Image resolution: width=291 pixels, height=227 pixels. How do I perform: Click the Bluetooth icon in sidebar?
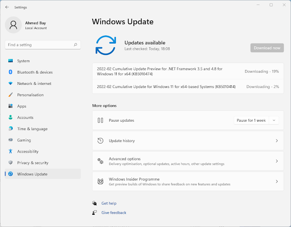[10, 72]
